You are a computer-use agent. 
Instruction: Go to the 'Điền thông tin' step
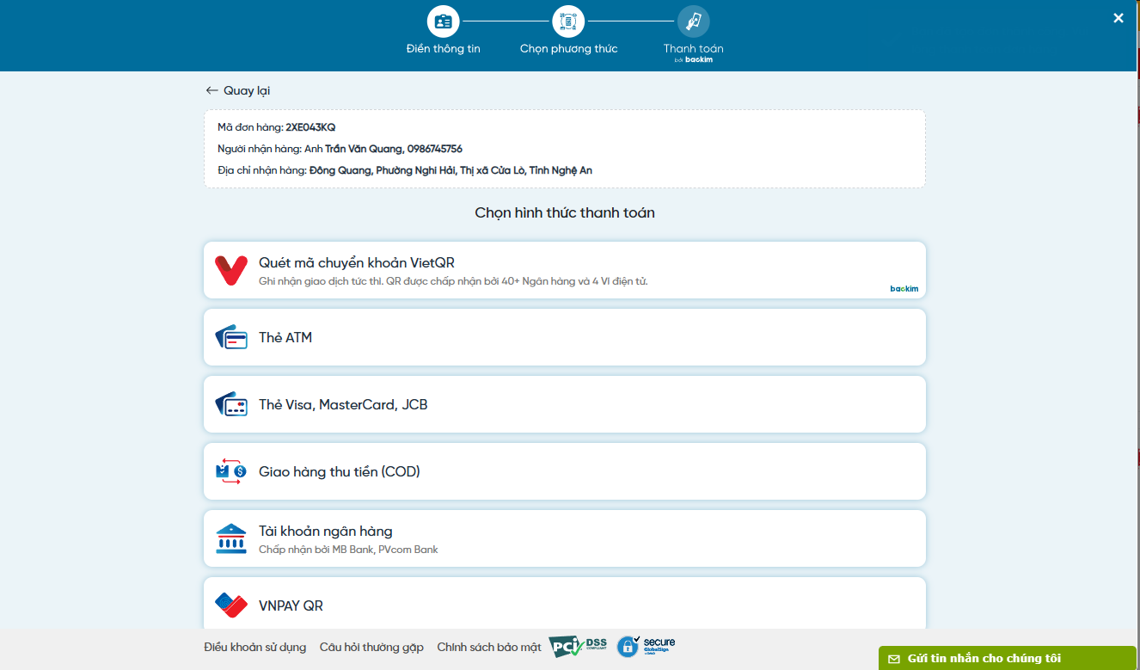[444, 22]
